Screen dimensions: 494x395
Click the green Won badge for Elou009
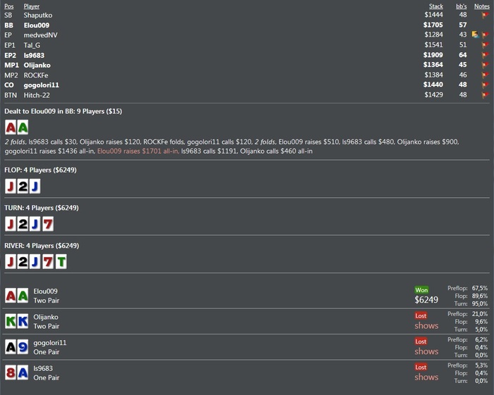coord(421,290)
